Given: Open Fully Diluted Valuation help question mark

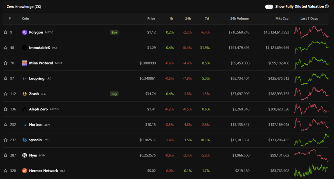Looking at the screenshot, I should (x=327, y=7).
